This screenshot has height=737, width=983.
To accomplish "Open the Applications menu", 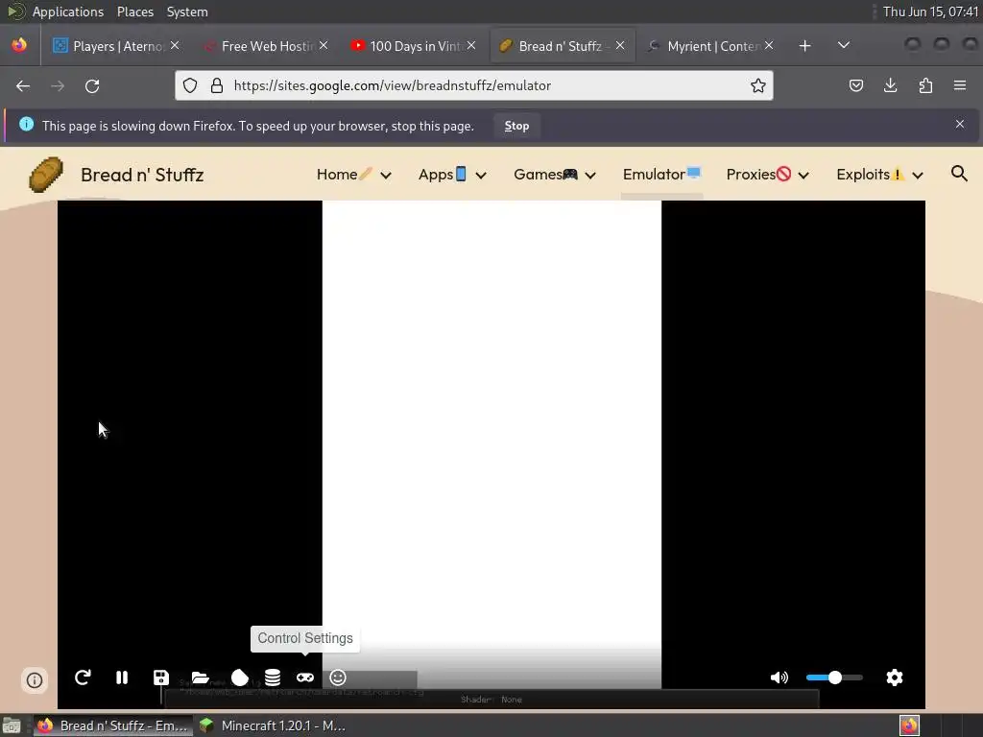I will pos(68,12).
